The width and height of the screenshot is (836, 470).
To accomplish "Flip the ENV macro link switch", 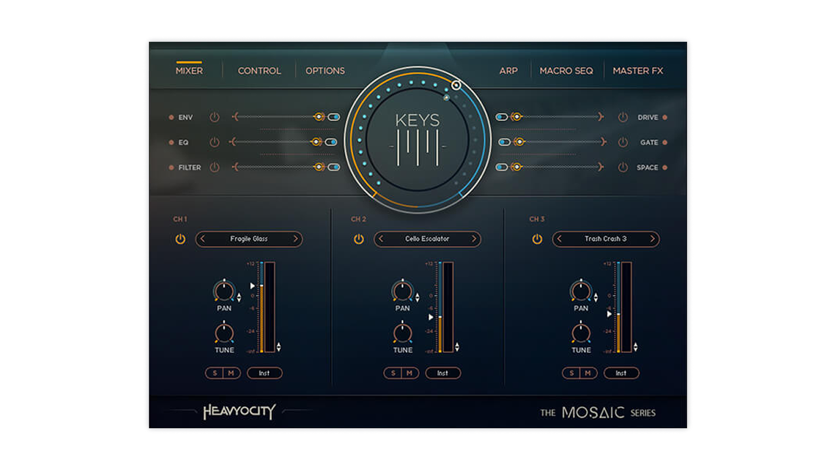I will pos(334,117).
